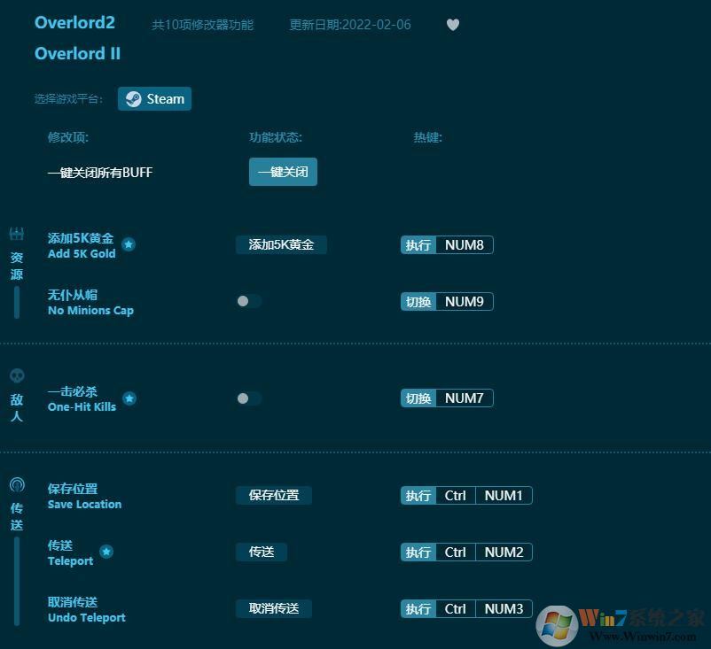This screenshot has width=711, height=649.
Task: Click the 取消传送 execute button
Action: click(274, 608)
